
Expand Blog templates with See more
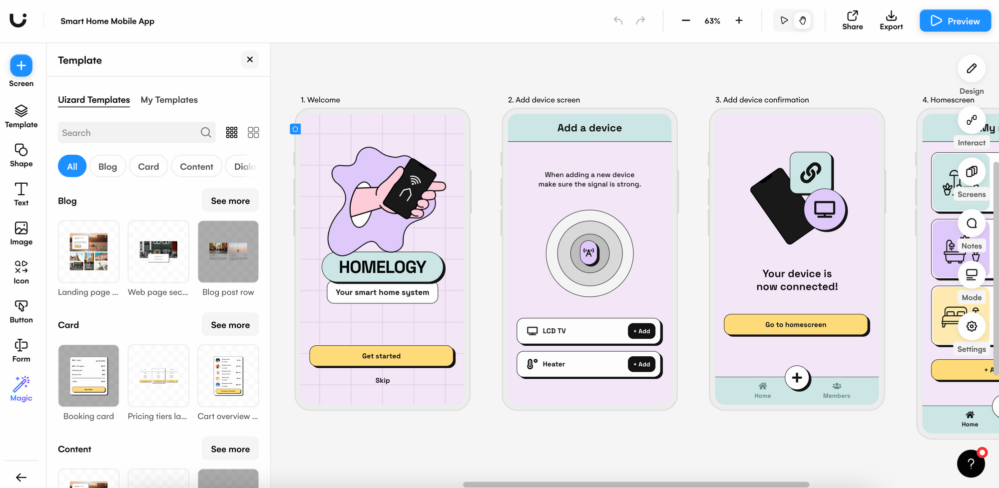click(x=230, y=201)
